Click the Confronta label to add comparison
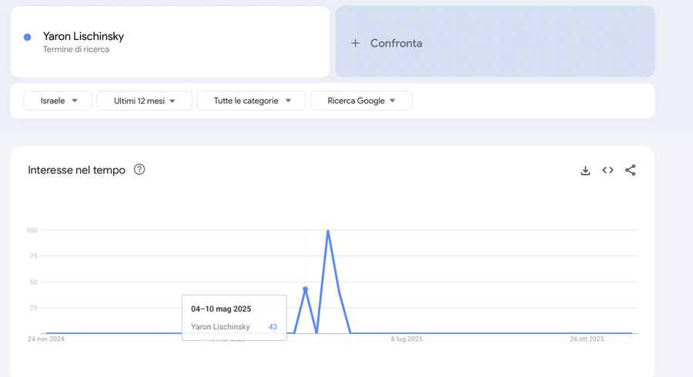Image resolution: width=693 pixels, height=377 pixels. pos(396,43)
